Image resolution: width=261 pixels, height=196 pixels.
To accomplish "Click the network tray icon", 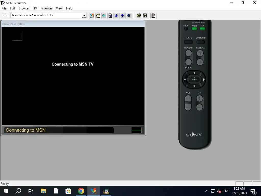I will 213,191.
